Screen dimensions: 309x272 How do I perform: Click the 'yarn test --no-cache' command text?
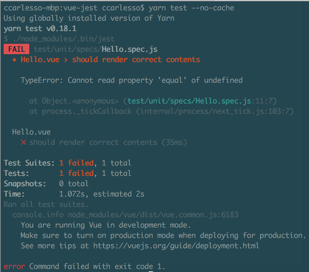[x=191, y=8]
